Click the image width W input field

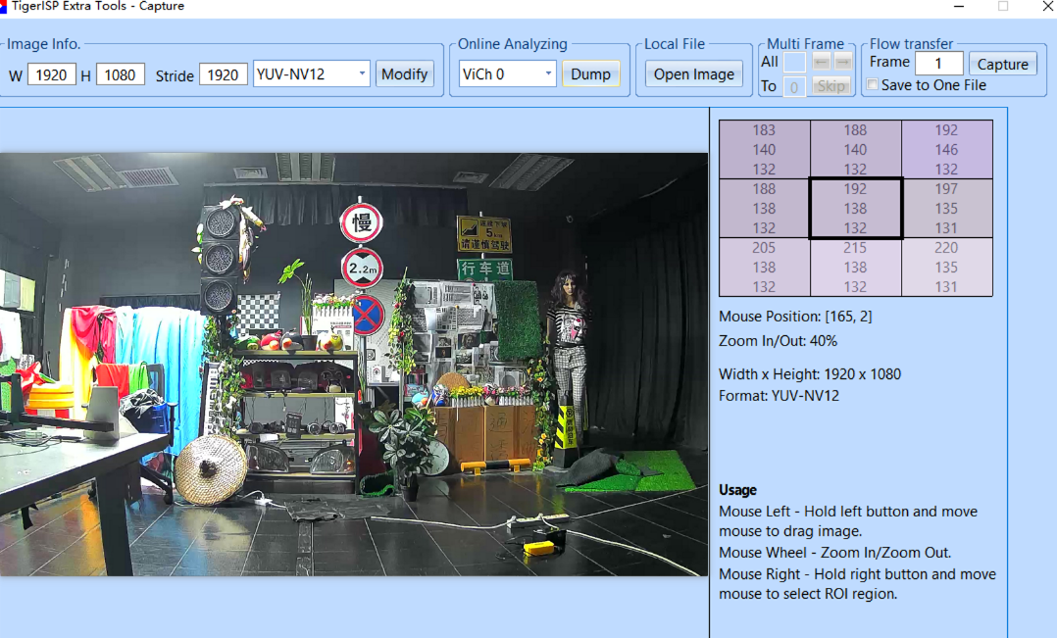(51, 74)
